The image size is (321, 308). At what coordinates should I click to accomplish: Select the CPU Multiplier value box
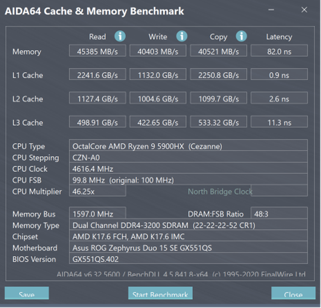pyautogui.click(x=98, y=191)
